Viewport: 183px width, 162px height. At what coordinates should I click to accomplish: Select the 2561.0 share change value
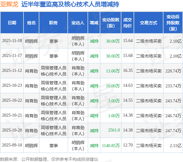pyautogui.click(x=114, y=130)
